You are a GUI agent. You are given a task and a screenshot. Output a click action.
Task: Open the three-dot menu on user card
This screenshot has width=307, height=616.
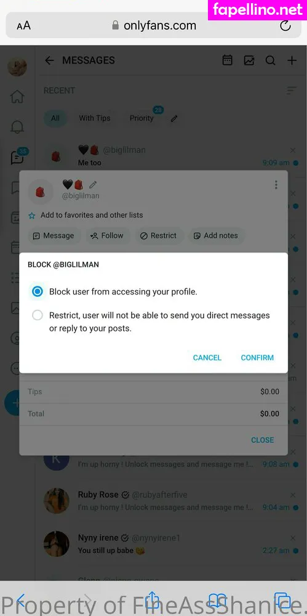click(x=276, y=185)
